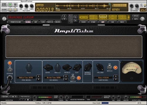Click the metronome icon
The height and width of the screenshot is (105, 147).
141,5
